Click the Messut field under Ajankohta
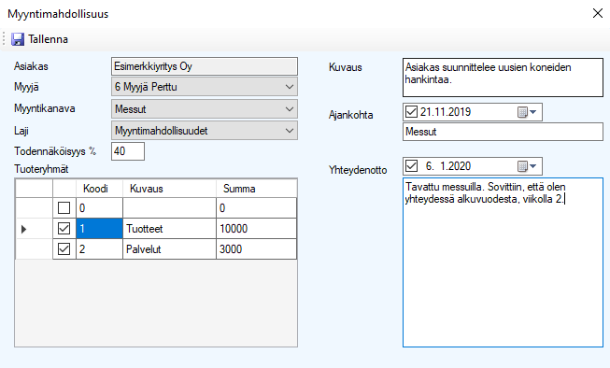The height and width of the screenshot is (368, 610). 503,132
